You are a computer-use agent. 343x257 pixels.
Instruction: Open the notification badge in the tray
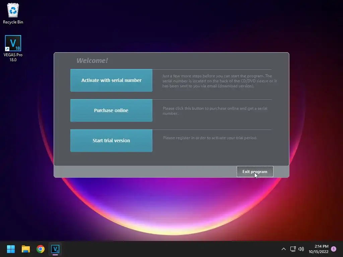tap(334, 249)
